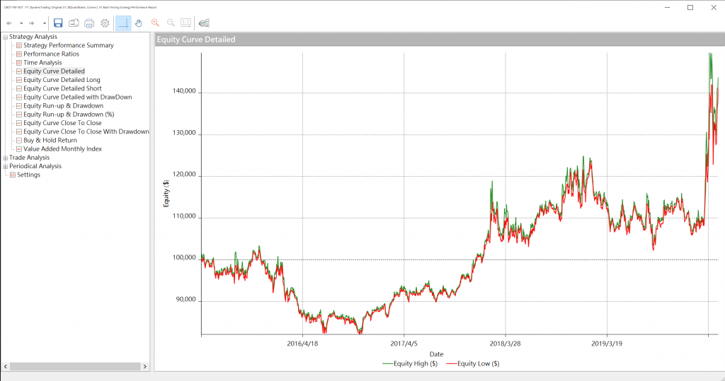Open the Buy & Hold Return chart

pyautogui.click(x=50, y=140)
